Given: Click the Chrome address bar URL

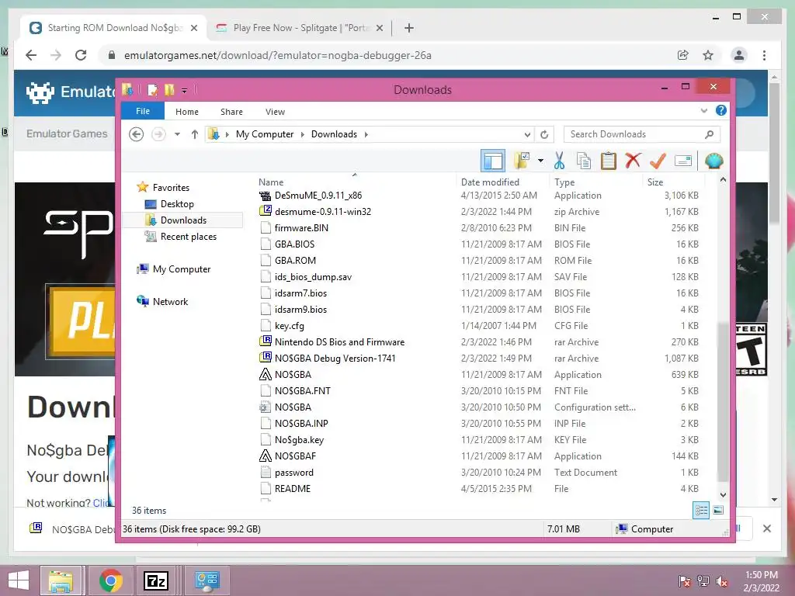Looking at the screenshot, I should coord(278,55).
